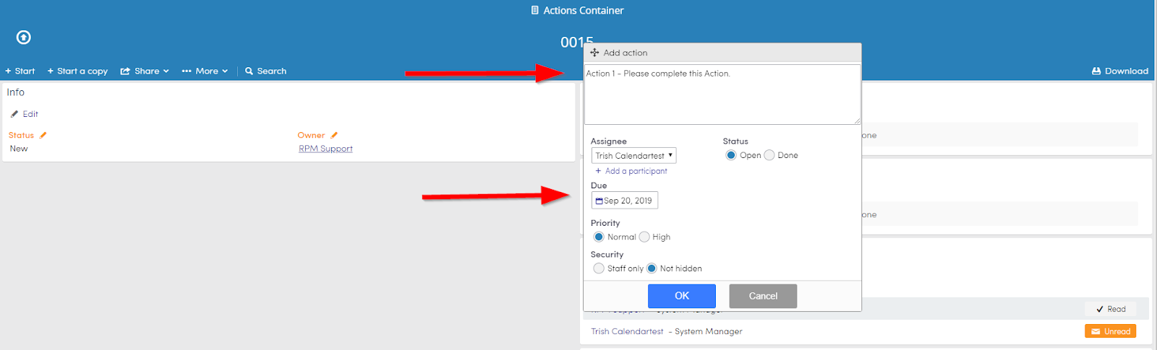
Task: Open the RPM Support owner link
Action: point(325,149)
